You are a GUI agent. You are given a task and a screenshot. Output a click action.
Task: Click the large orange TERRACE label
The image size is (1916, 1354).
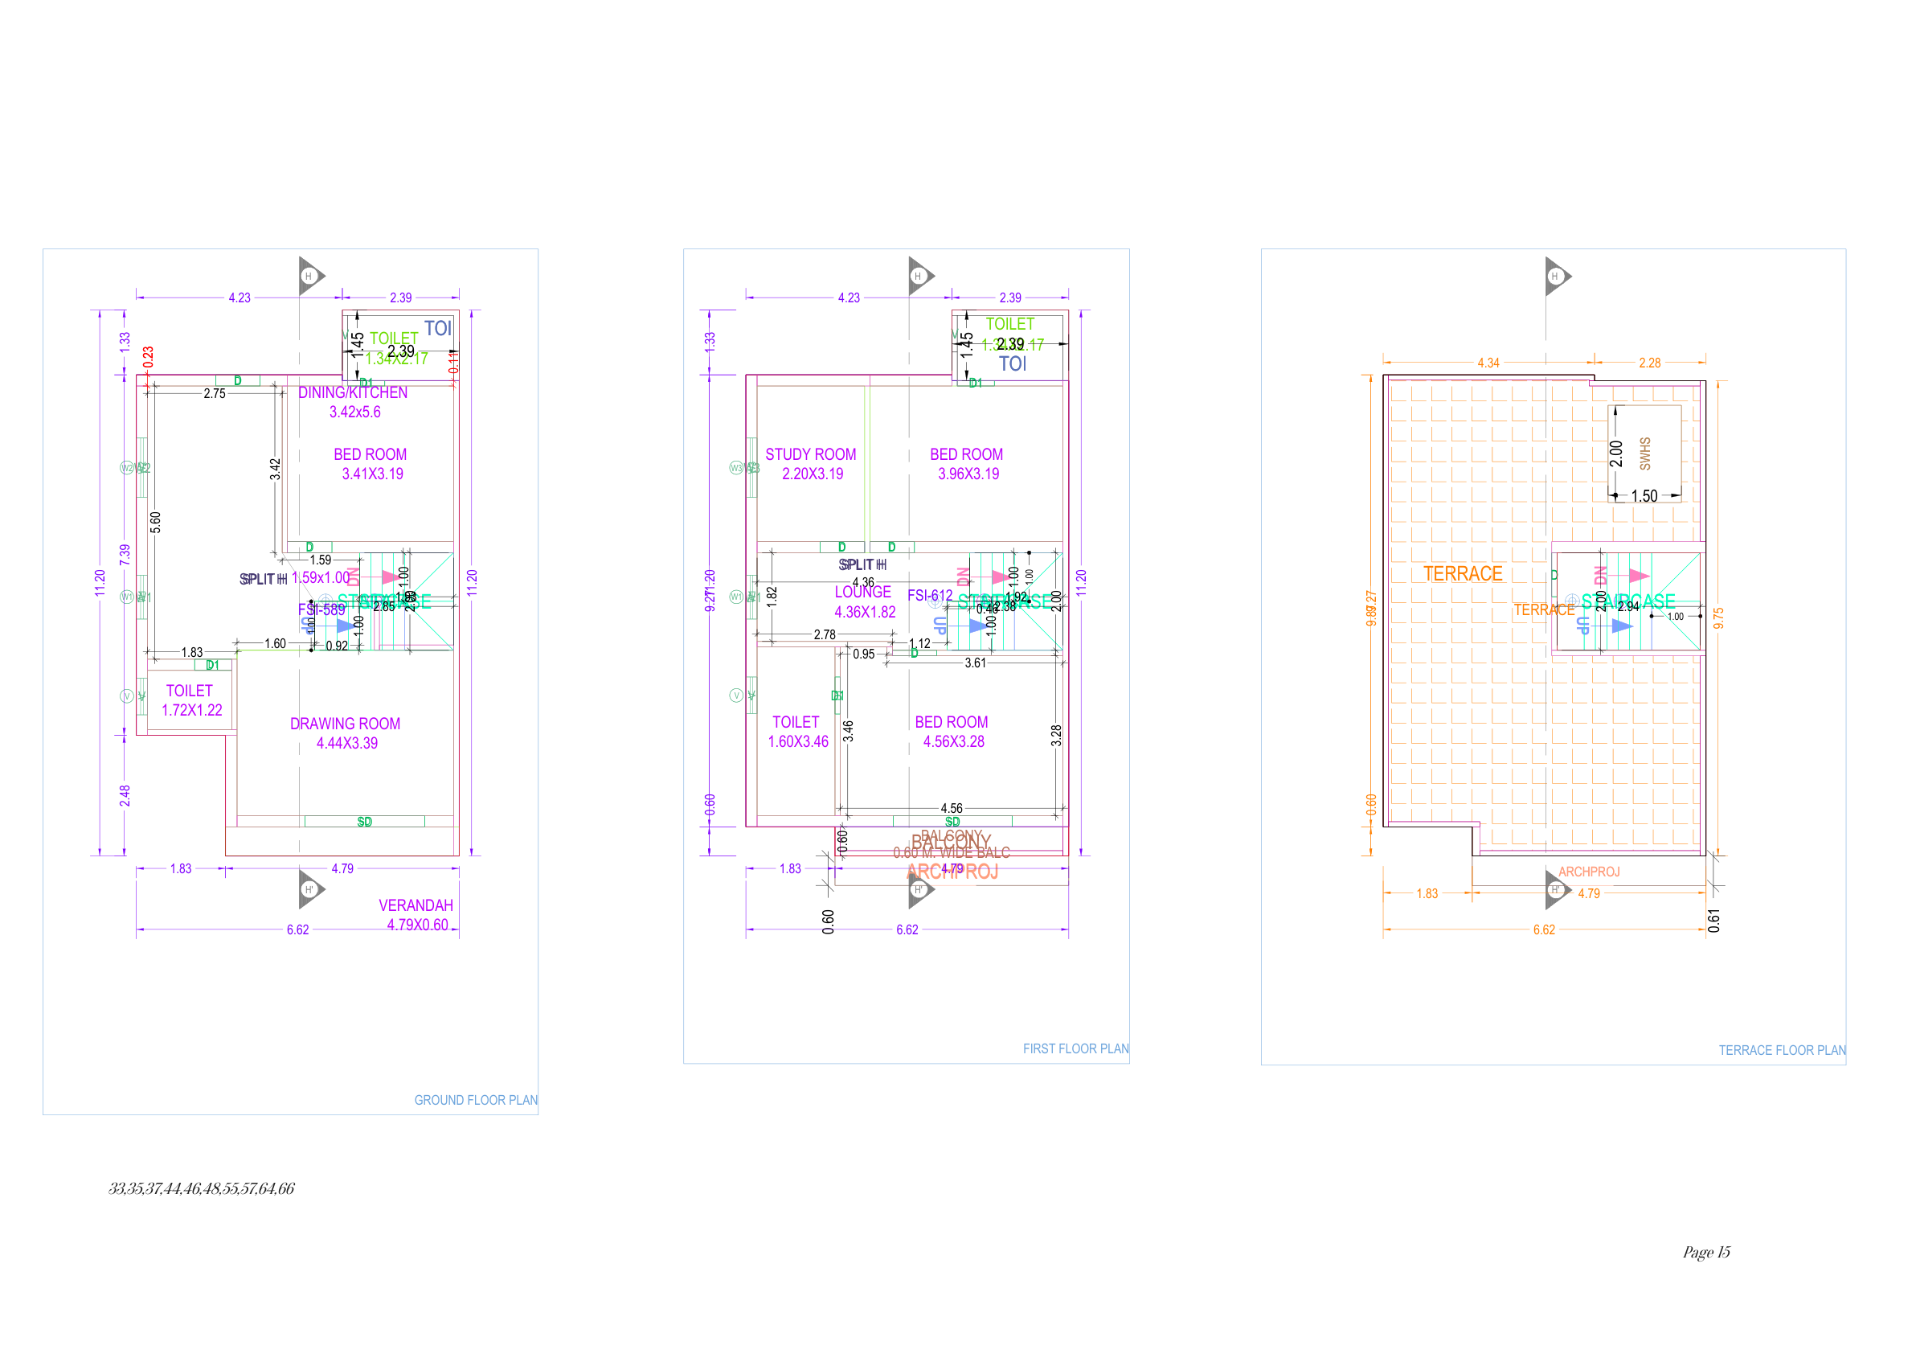[1463, 574]
